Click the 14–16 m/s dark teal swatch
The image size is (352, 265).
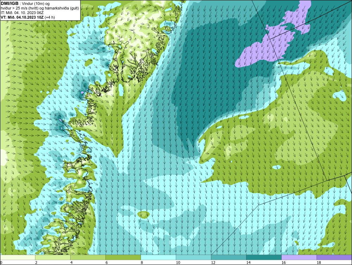(264, 257)
